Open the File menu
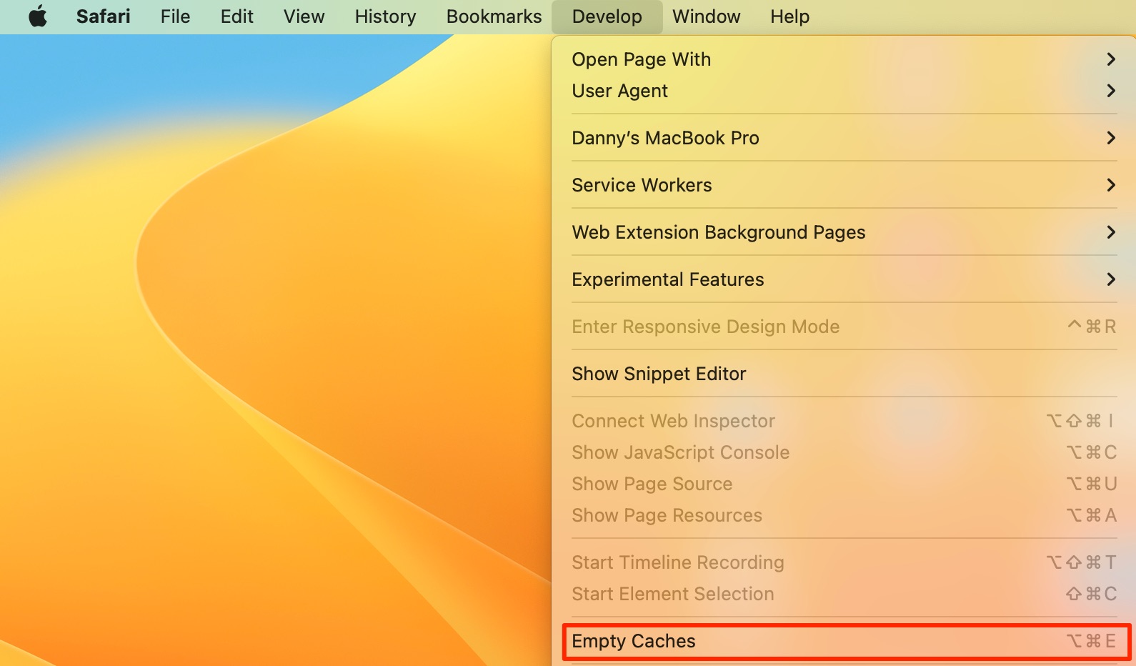Image resolution: width=1136 pixels, height=666 pixels. click(175, 16)
